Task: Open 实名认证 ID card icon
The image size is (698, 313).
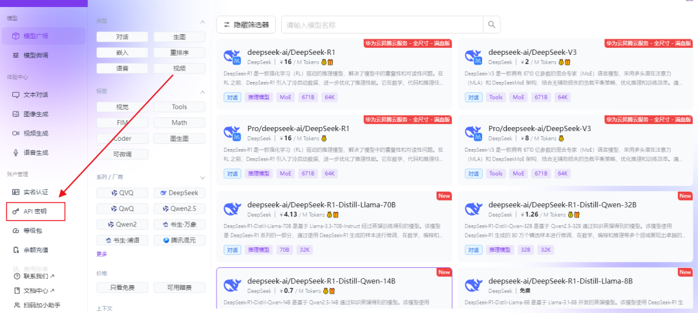Action: 16,192
